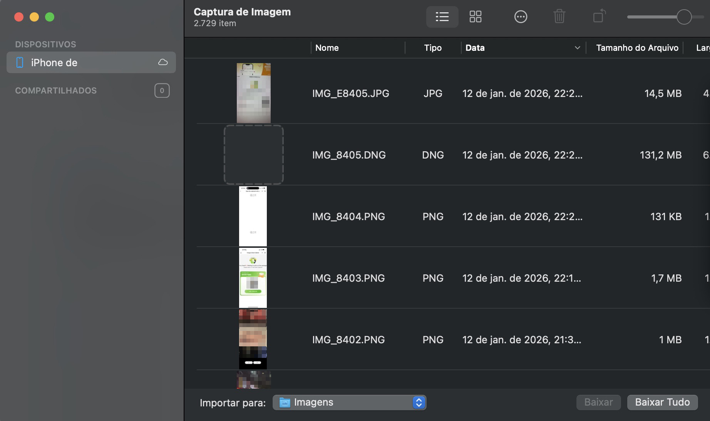Click the trash icon to delete selection
This screenshot has width=710, height=421.
(559, 17)
